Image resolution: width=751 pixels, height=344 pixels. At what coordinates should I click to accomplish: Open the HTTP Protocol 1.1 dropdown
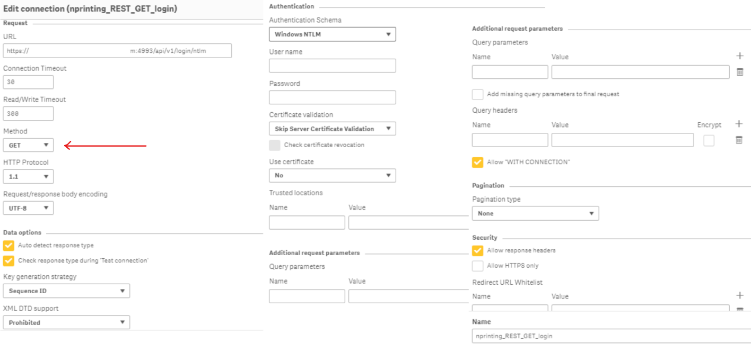[28, 176]
